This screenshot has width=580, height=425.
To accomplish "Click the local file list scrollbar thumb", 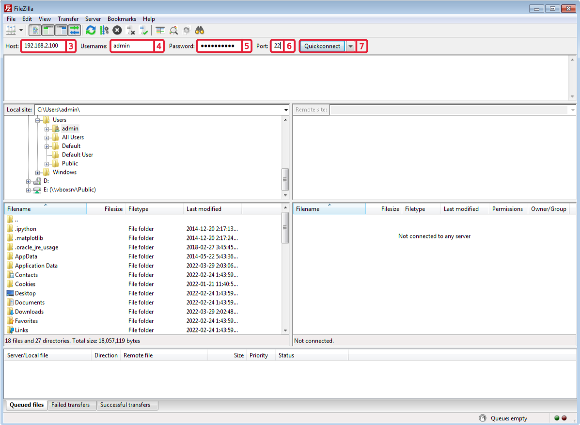I will 285,227.
